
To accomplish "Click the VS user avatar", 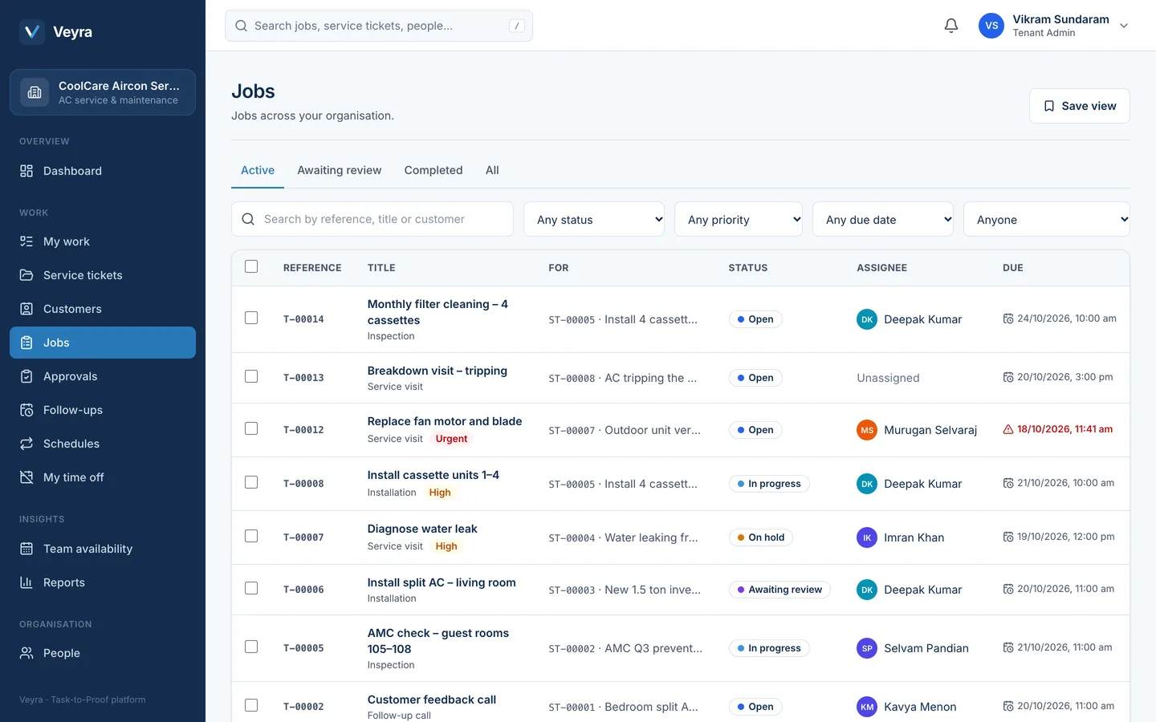I will [x=991, y=26].
